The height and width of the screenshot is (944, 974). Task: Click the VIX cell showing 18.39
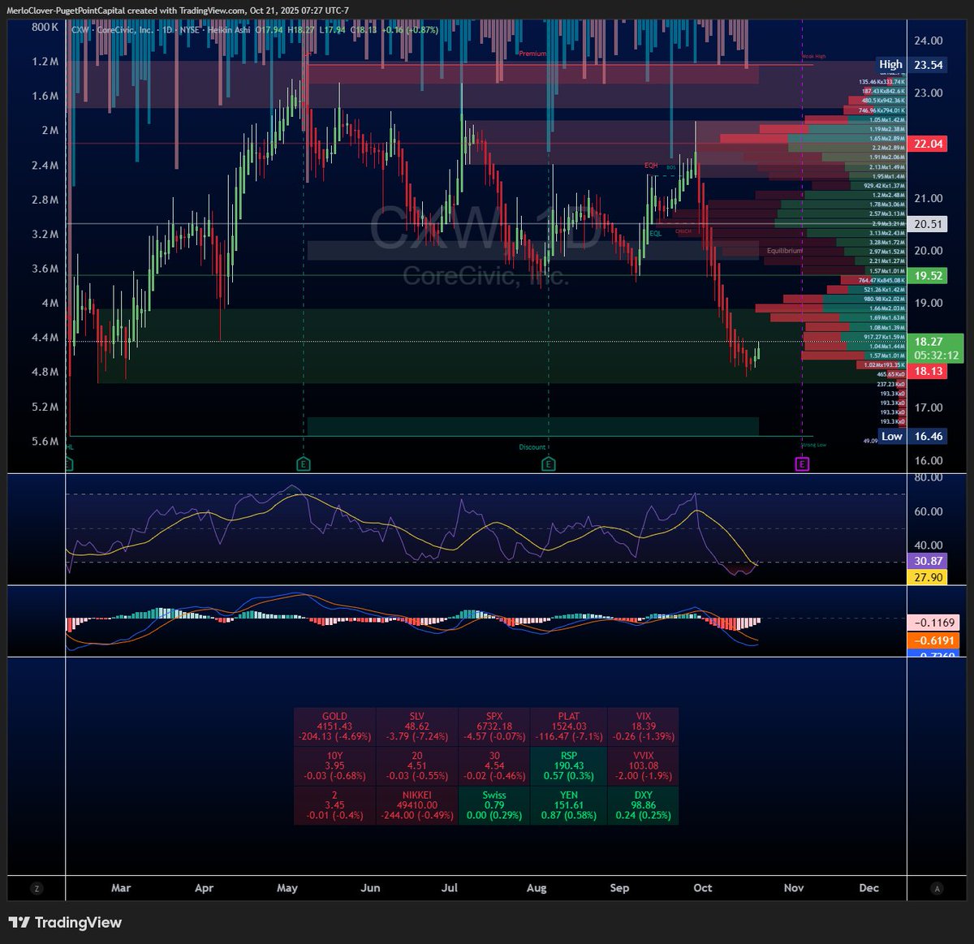643,727
